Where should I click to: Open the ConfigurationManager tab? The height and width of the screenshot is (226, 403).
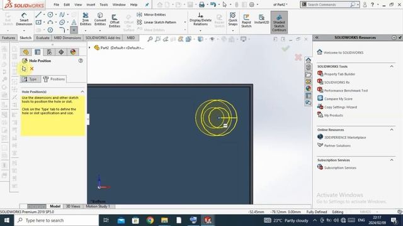click(x=49, y=52)
